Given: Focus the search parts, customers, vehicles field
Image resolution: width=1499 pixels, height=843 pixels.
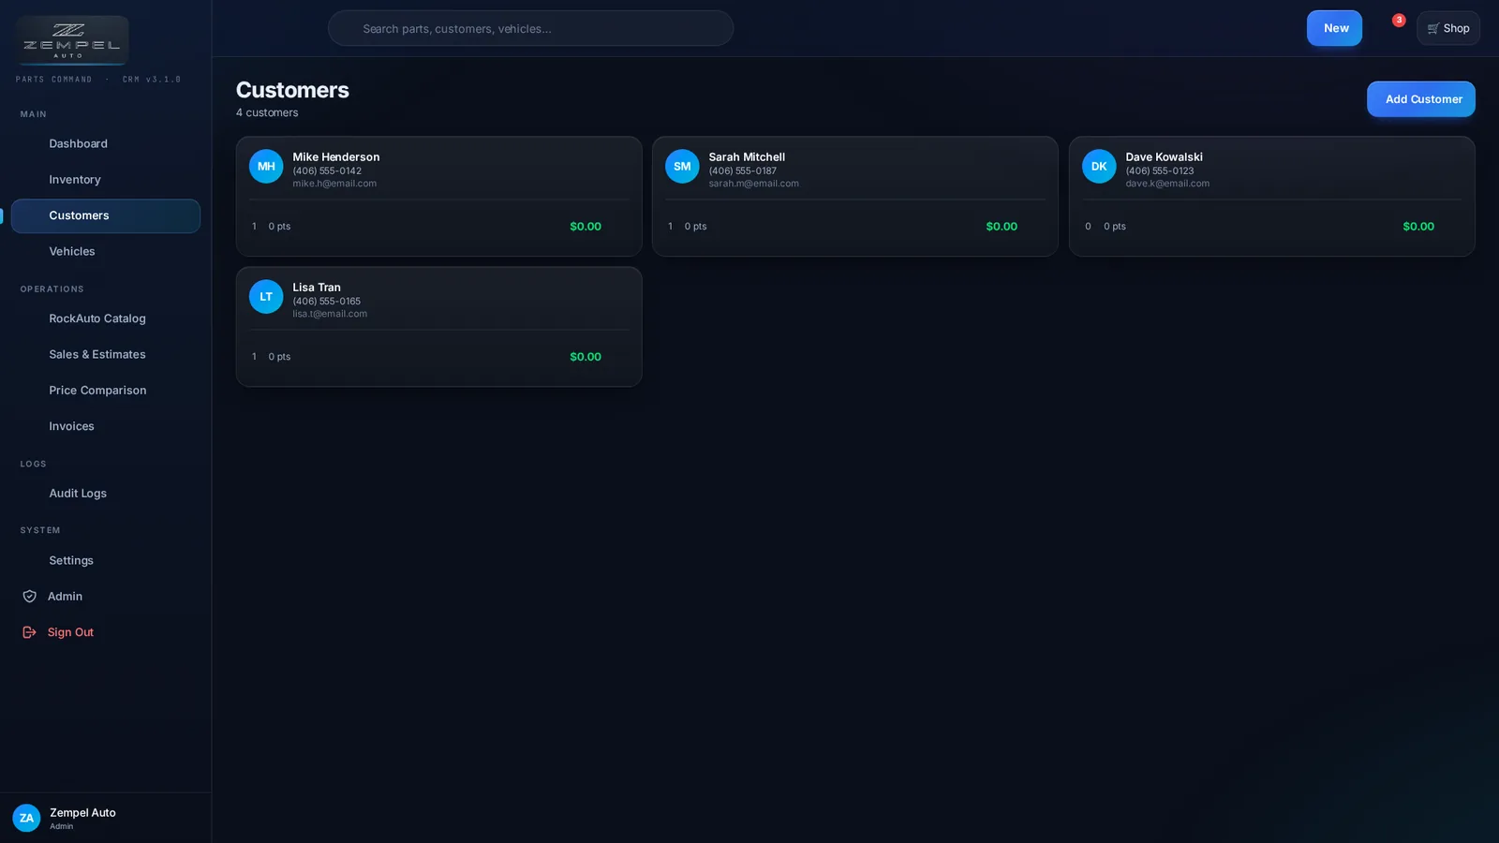Looking at the screenshot, I should tap(530, 28).
